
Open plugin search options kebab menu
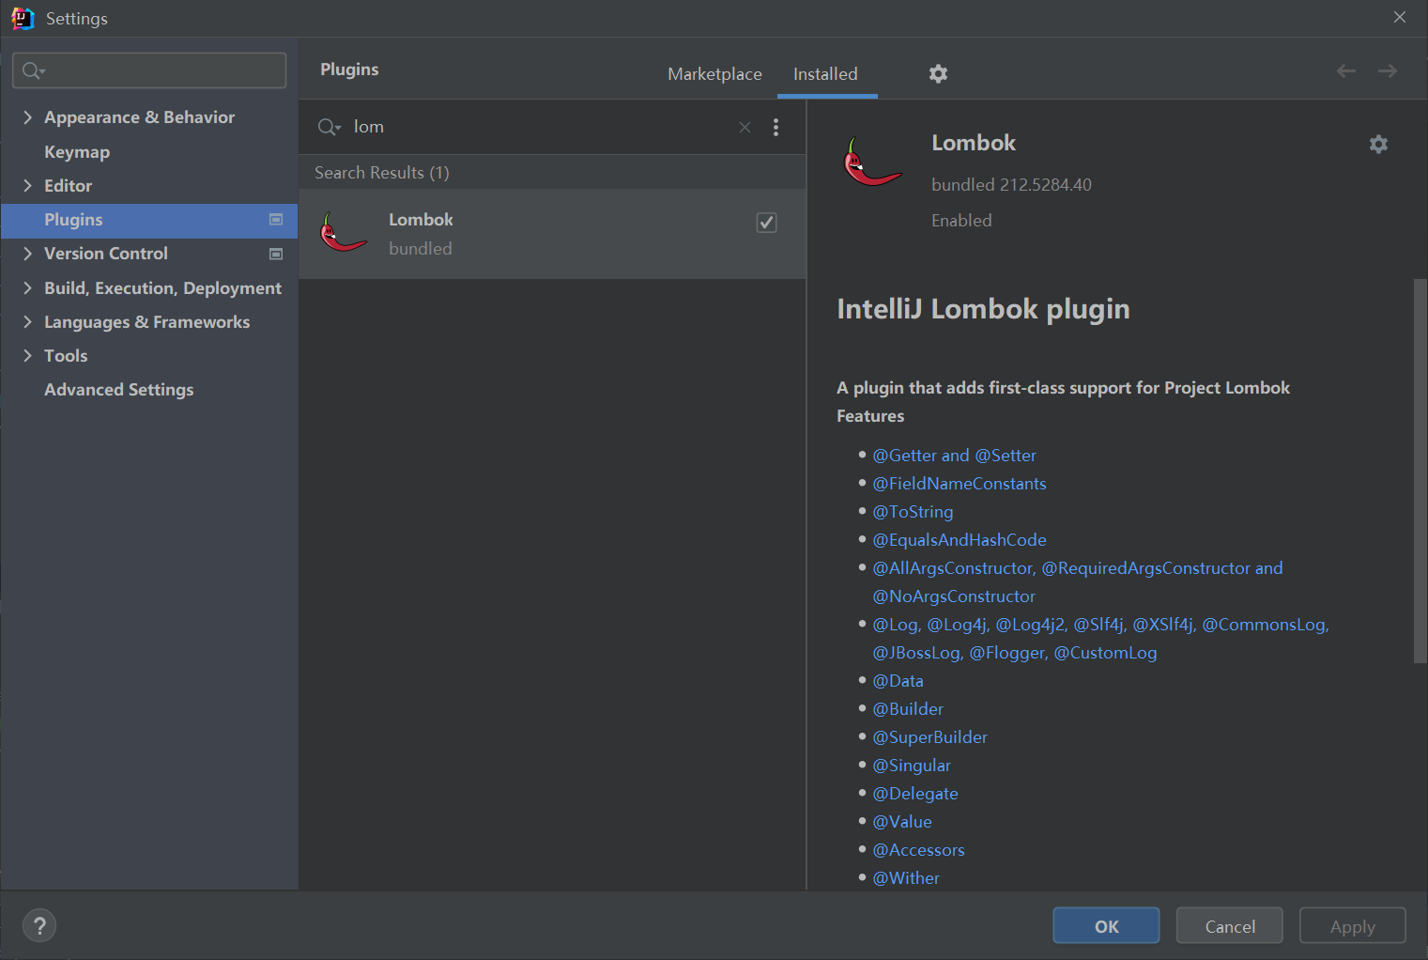[x=775, y=127]
